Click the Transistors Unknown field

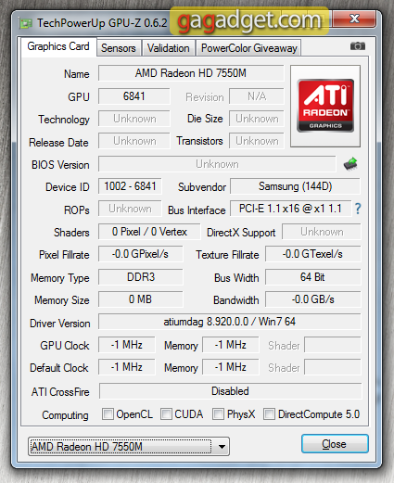pos(257,141)
